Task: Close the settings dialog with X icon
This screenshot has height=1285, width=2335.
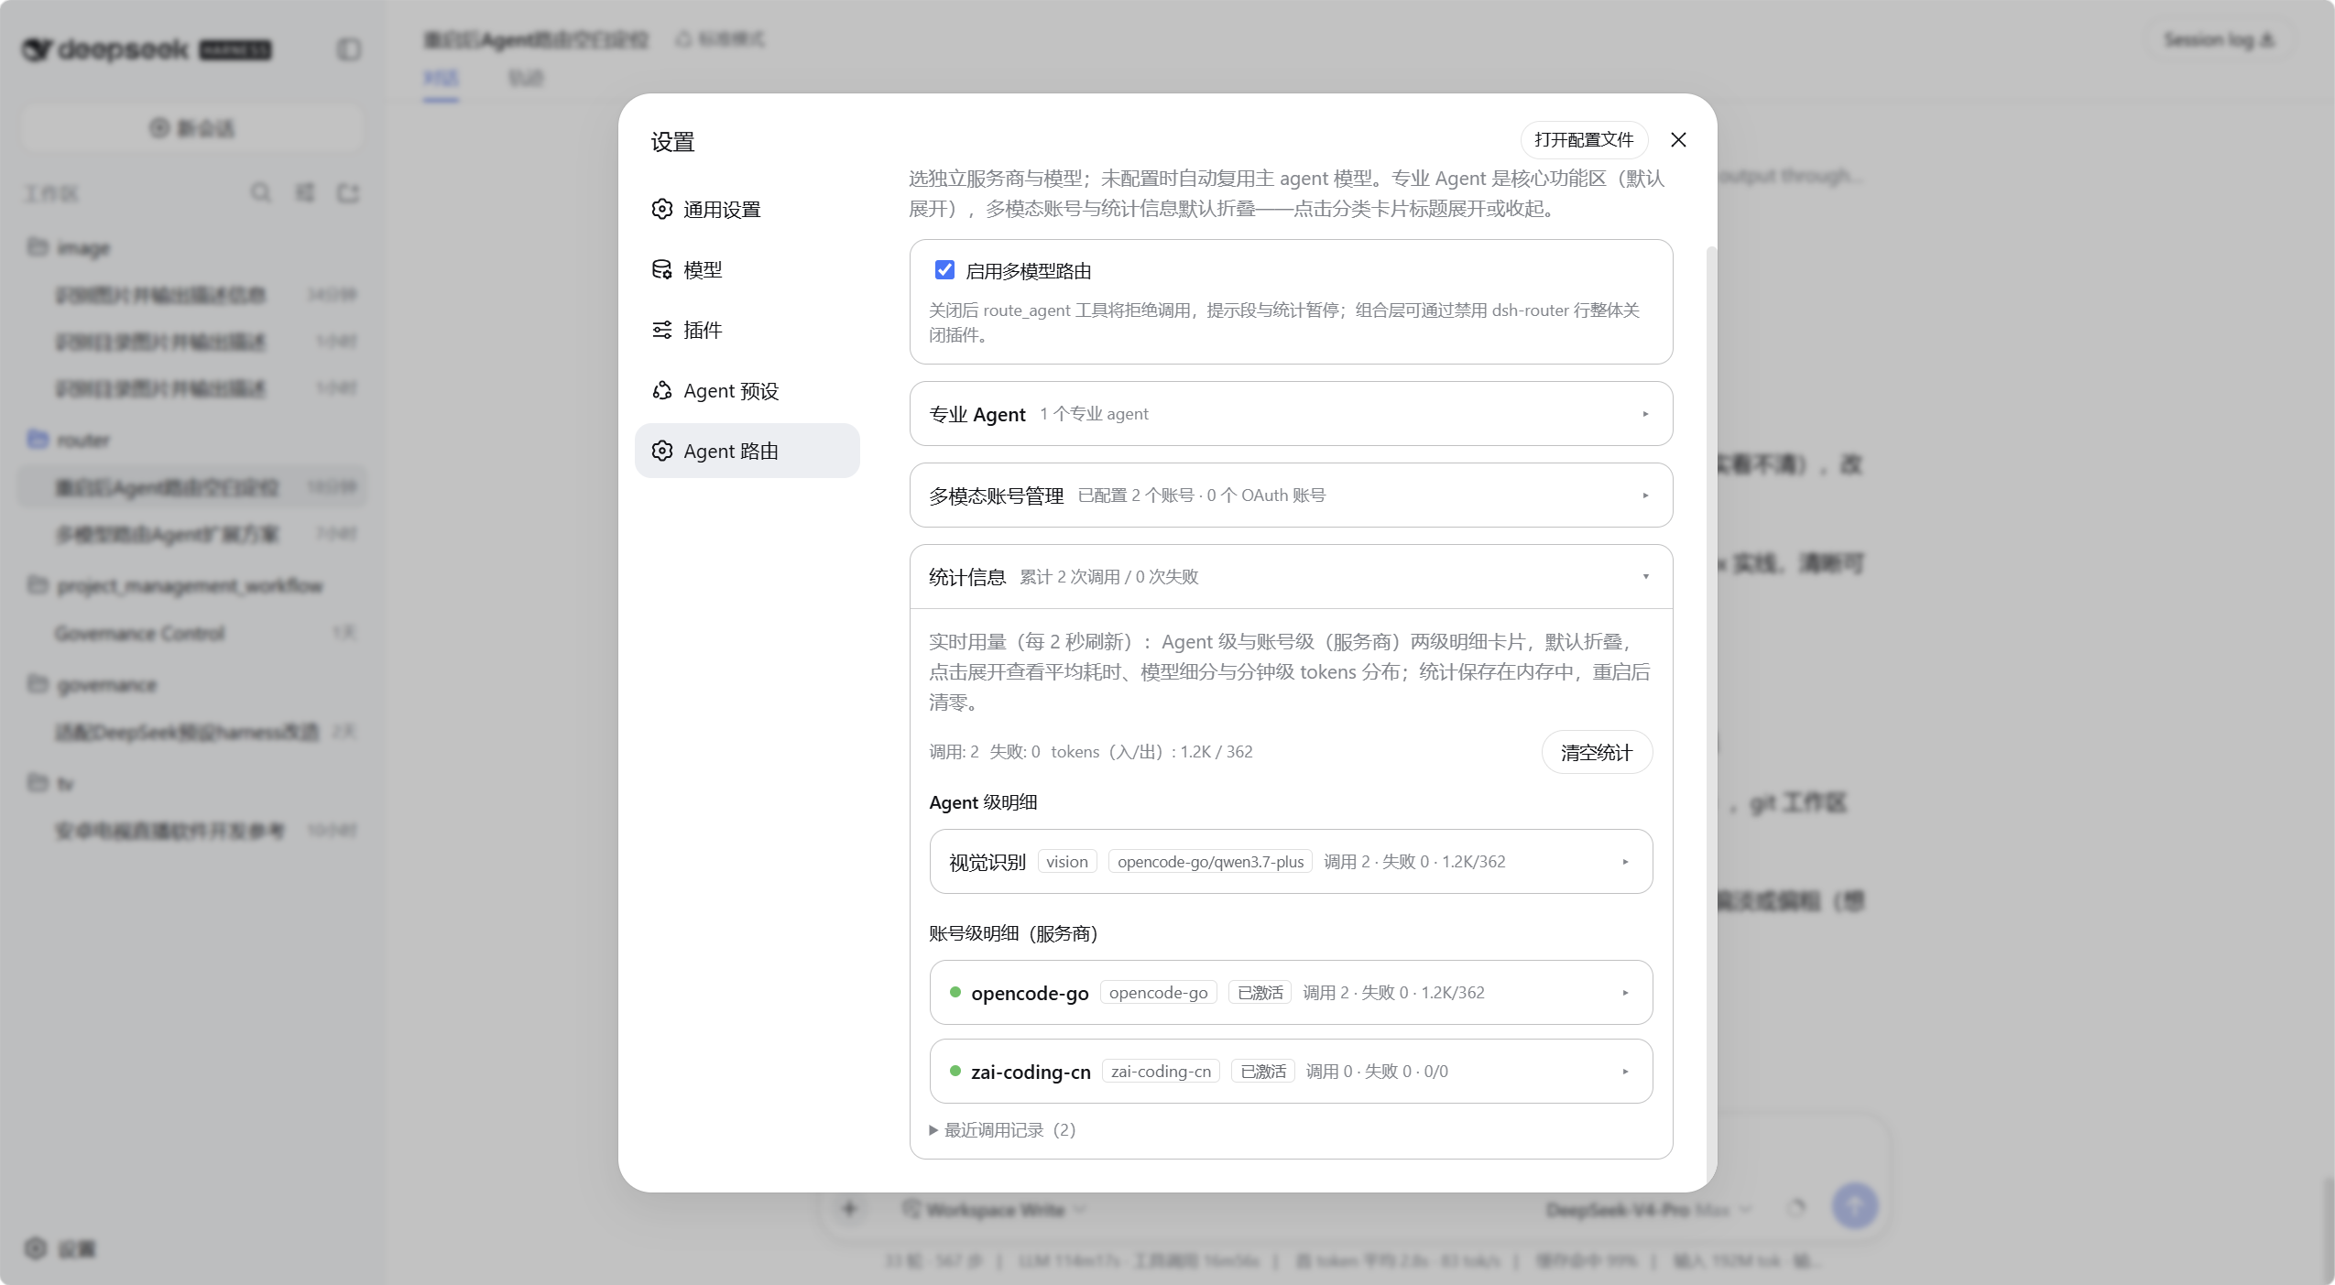Action: [x=1677, y=139]
